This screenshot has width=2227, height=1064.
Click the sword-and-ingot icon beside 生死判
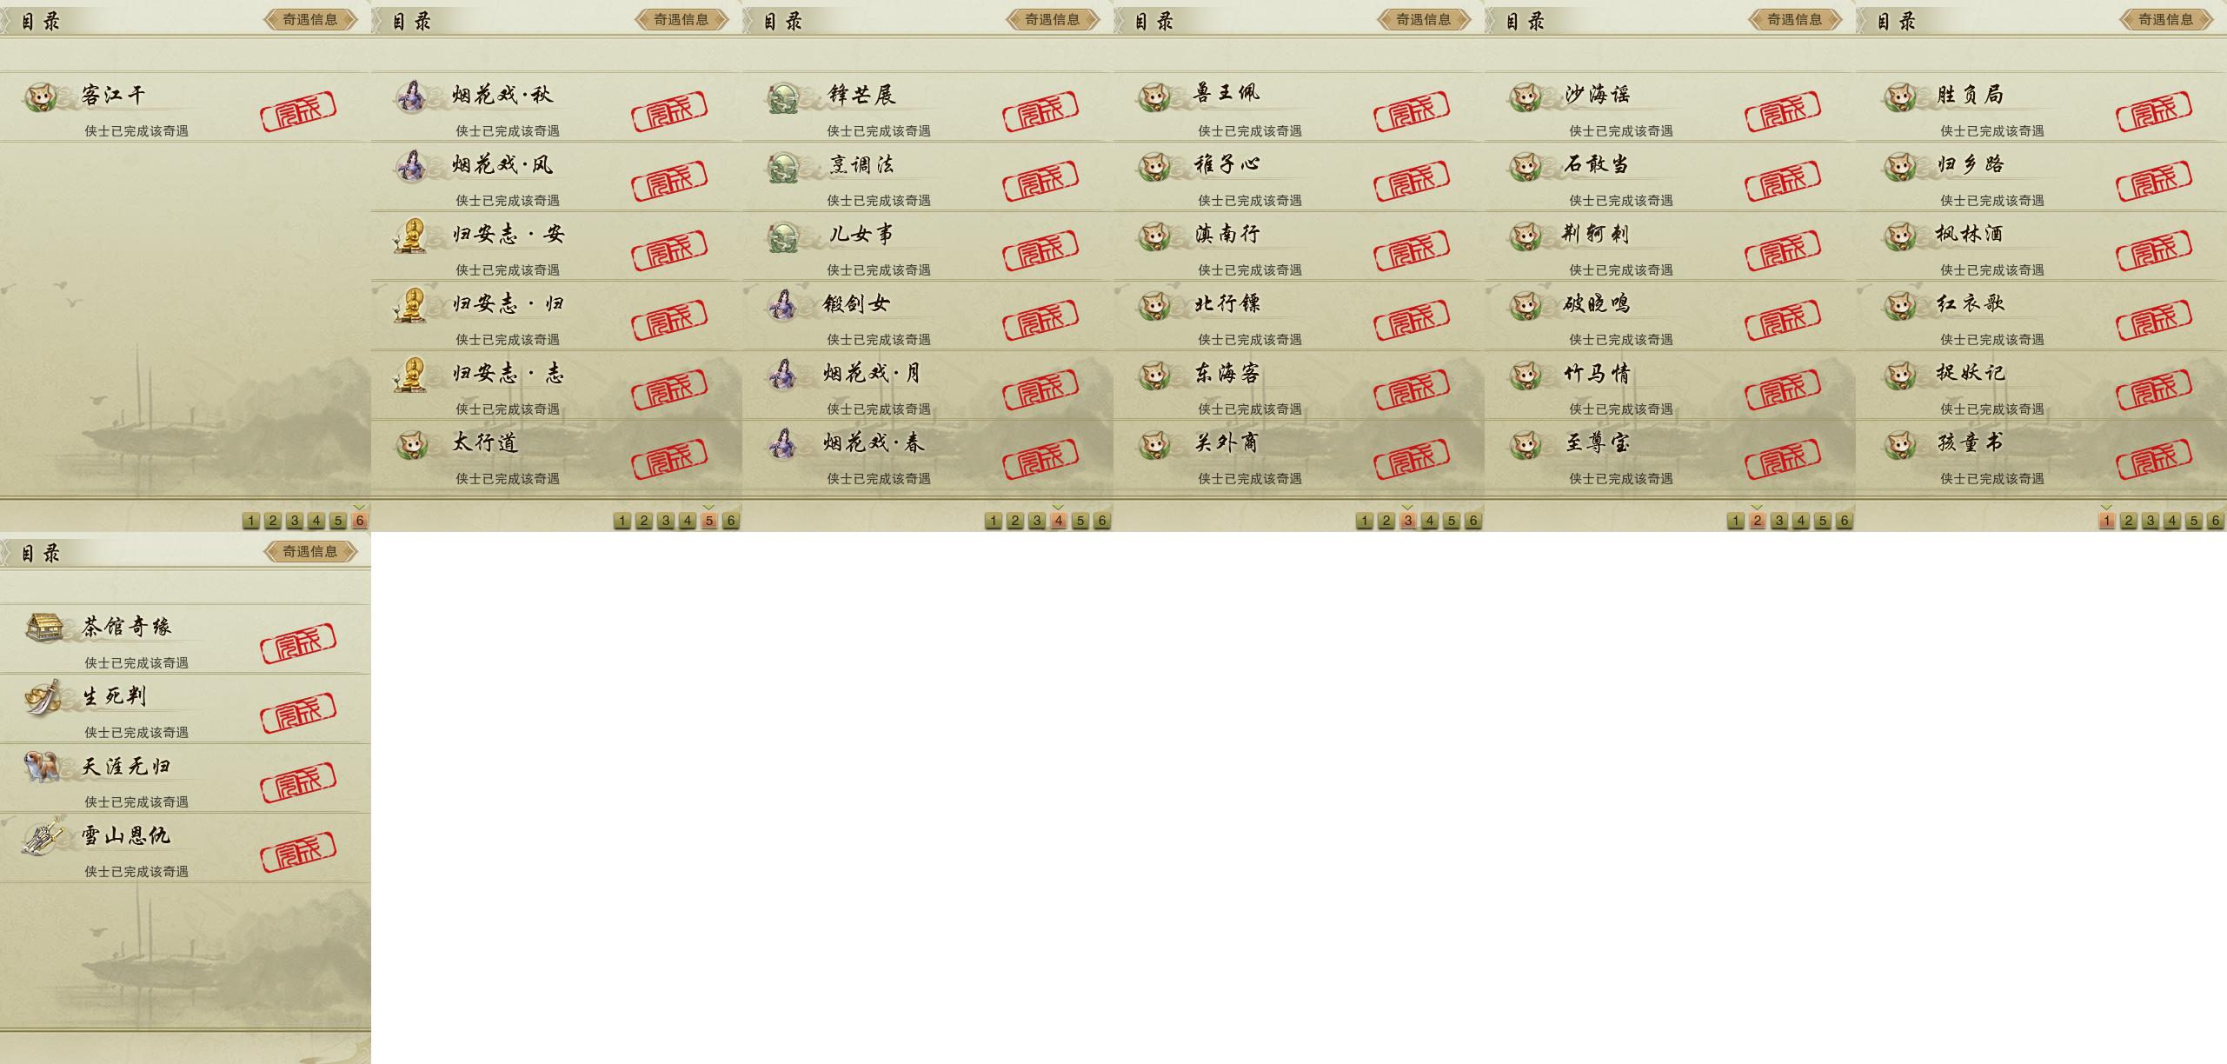43,697
